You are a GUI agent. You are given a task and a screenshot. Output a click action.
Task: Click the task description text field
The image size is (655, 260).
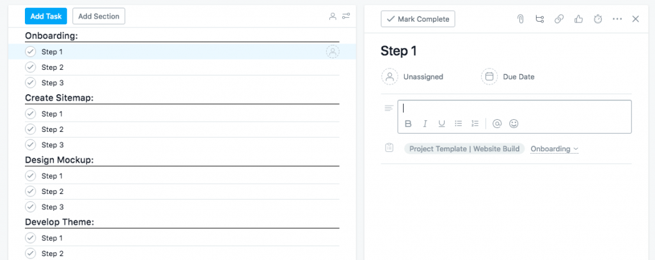click(x=514, y=108)
